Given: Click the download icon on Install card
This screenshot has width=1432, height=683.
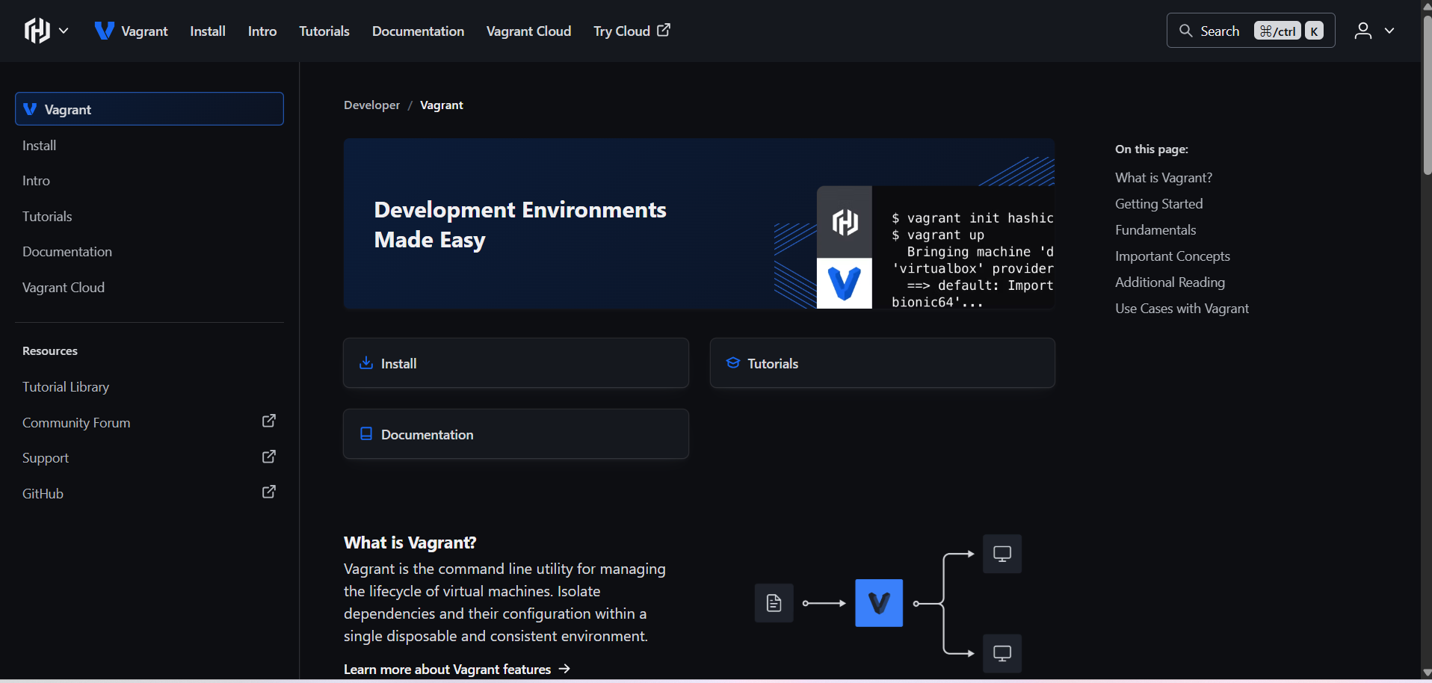Looking at the screenshot, I should (366, 362).
